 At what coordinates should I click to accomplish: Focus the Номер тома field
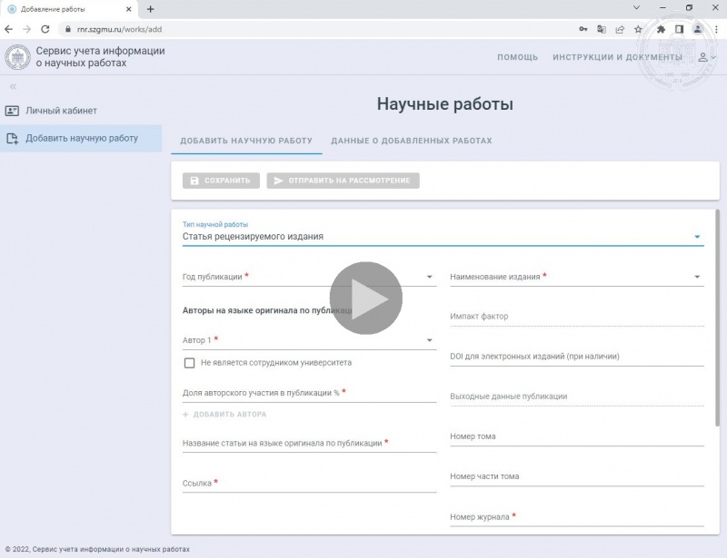coord(577,436)
